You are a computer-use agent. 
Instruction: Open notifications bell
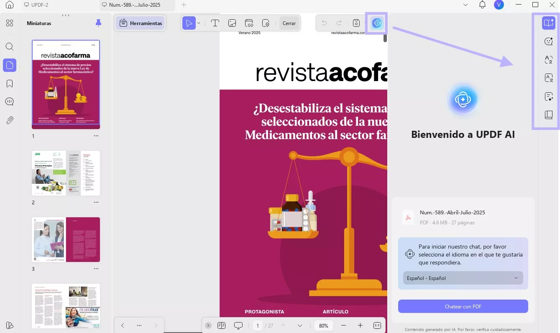click(x=482, y=5)
